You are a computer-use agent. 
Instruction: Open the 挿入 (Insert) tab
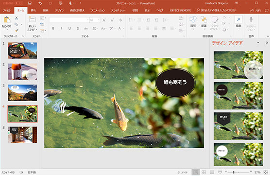pos(34,10)
